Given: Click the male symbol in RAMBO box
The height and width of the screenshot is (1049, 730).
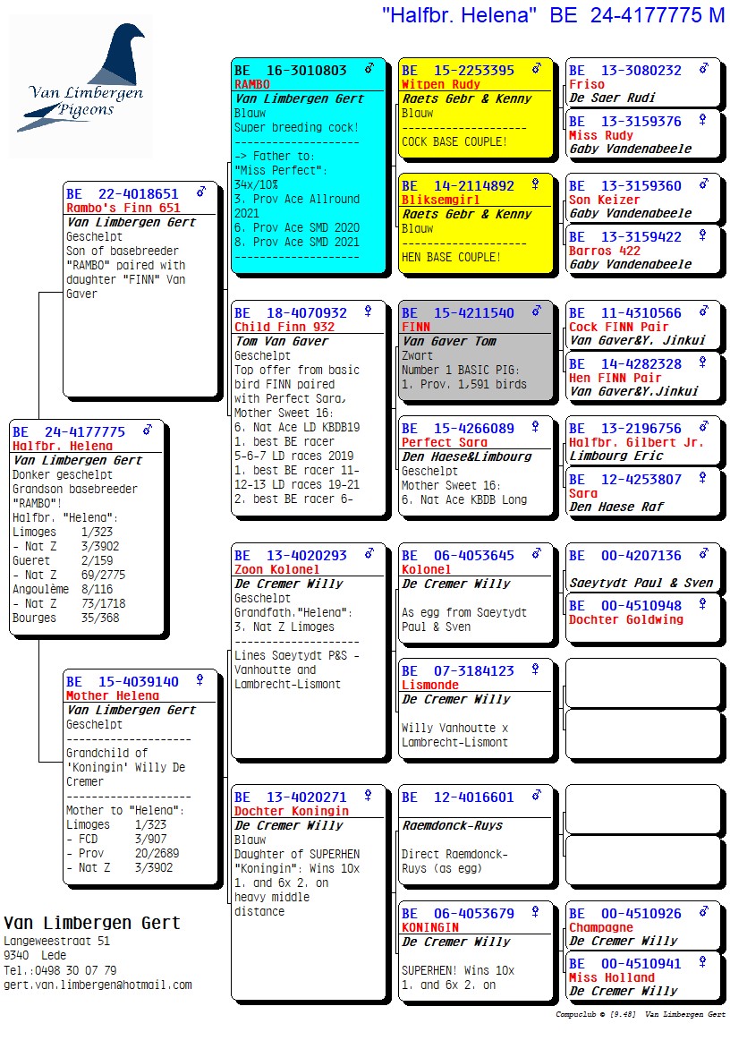Looking at the screenshot, I should tap(369, 69).
